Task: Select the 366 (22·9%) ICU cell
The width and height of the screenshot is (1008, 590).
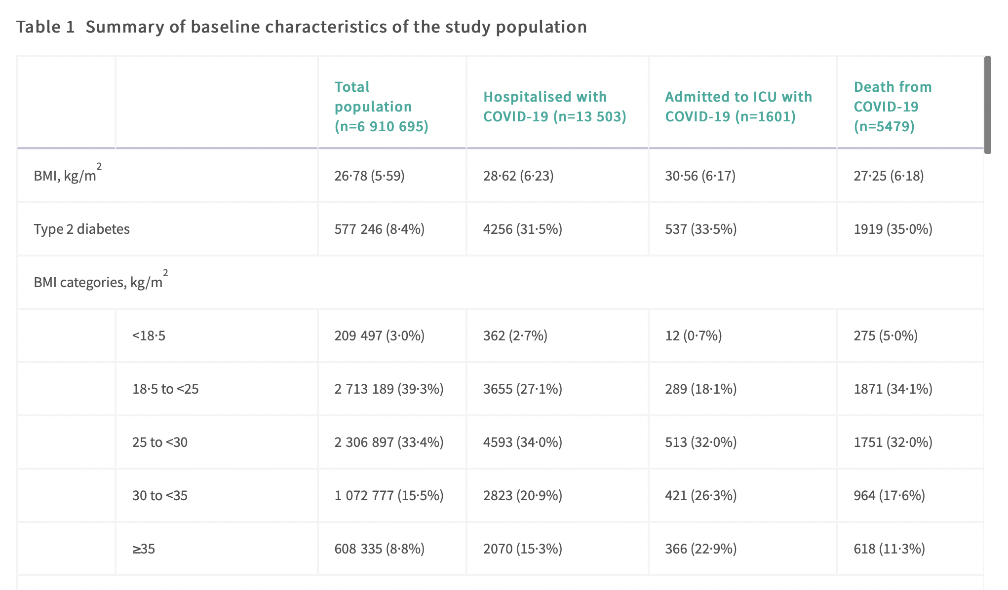Action: pos(700,549)
